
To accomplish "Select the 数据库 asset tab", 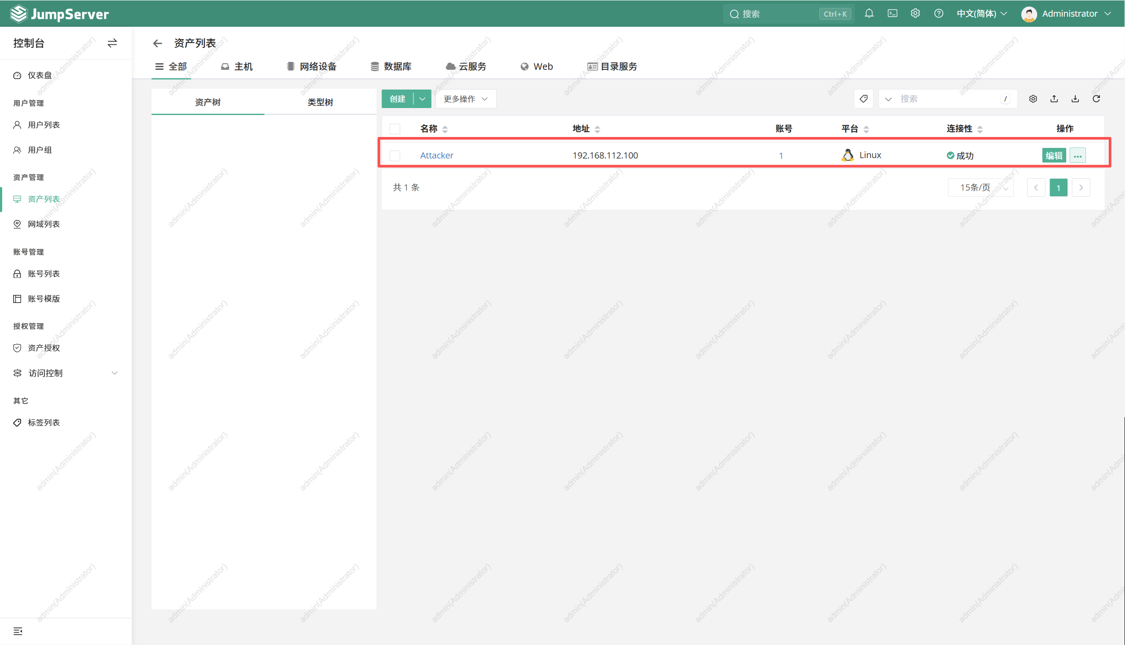I will [x=391, y=66].
